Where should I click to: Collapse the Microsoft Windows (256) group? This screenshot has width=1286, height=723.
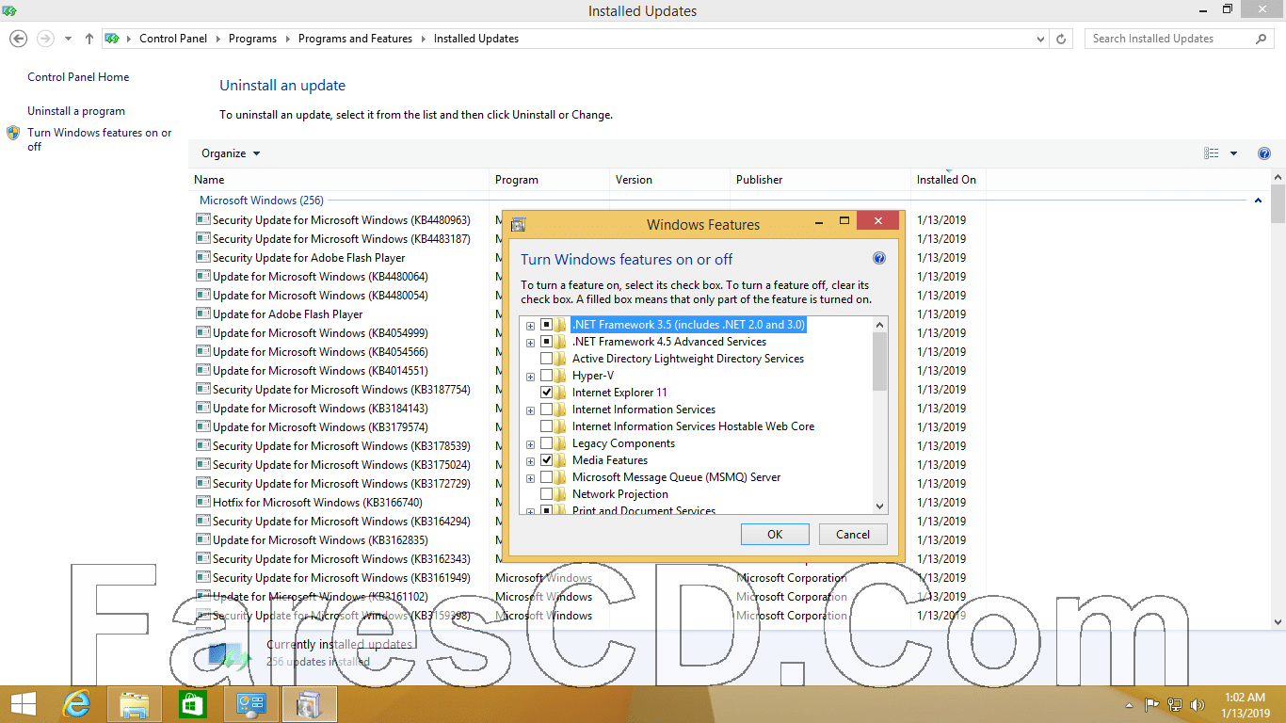point(1258,201)
